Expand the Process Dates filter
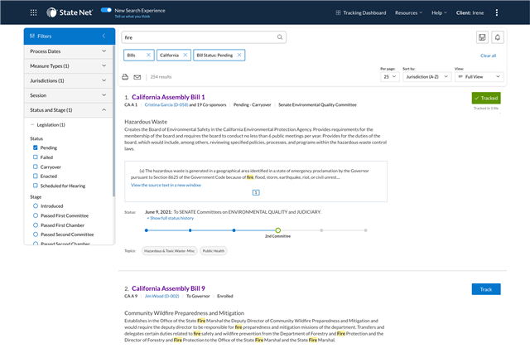Viewport: 530px width, 348px height. [68, 51]
